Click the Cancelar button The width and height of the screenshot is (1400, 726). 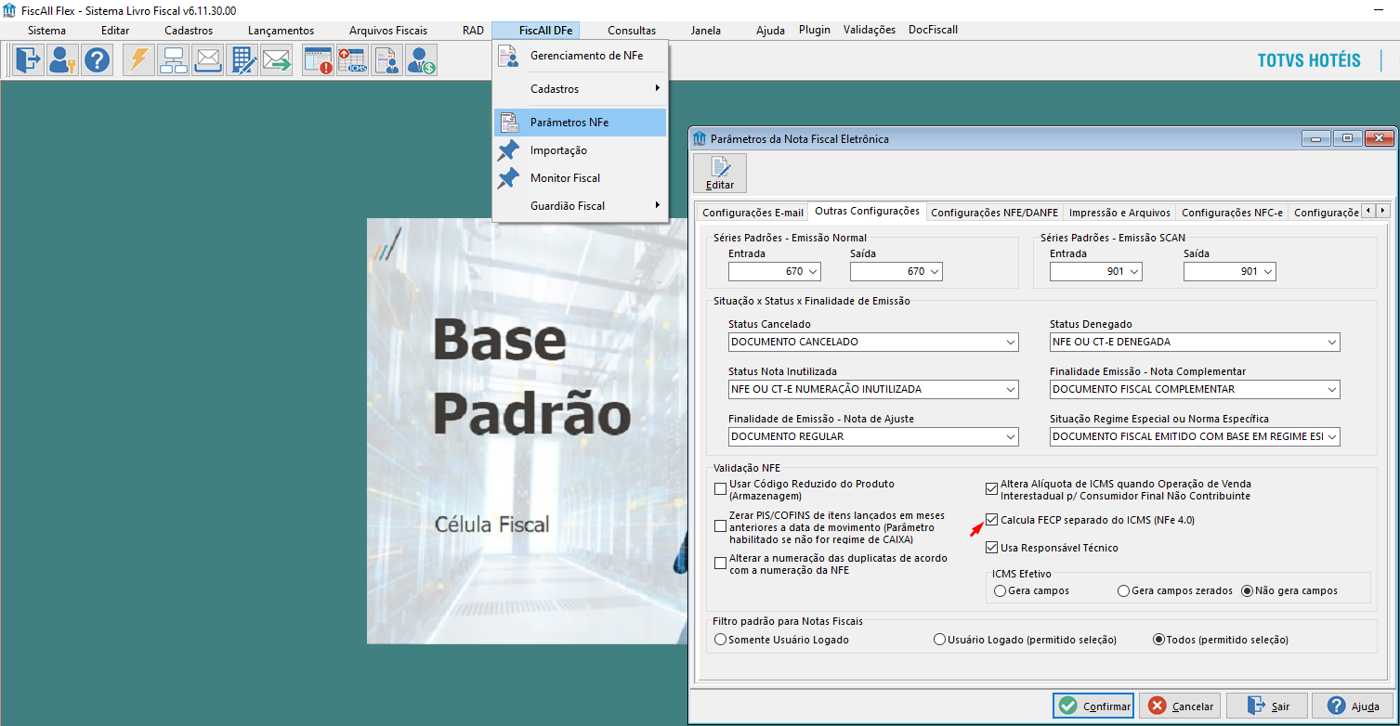1180,706
